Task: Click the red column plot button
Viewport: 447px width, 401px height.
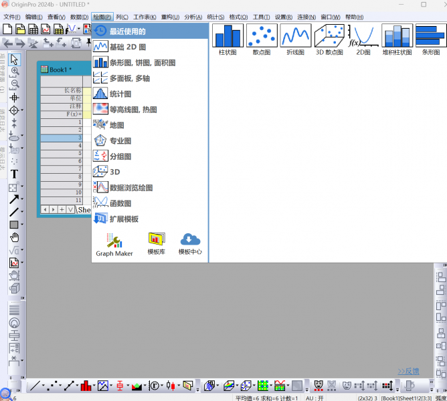Action: [x=86, y=386]
